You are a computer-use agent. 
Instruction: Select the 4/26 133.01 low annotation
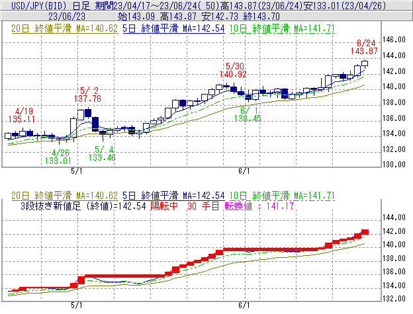58,157
